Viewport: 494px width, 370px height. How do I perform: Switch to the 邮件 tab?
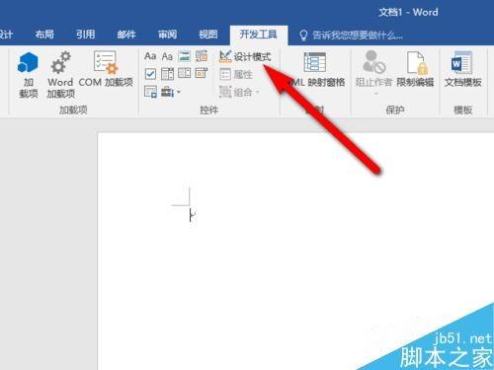click(126, 35)
